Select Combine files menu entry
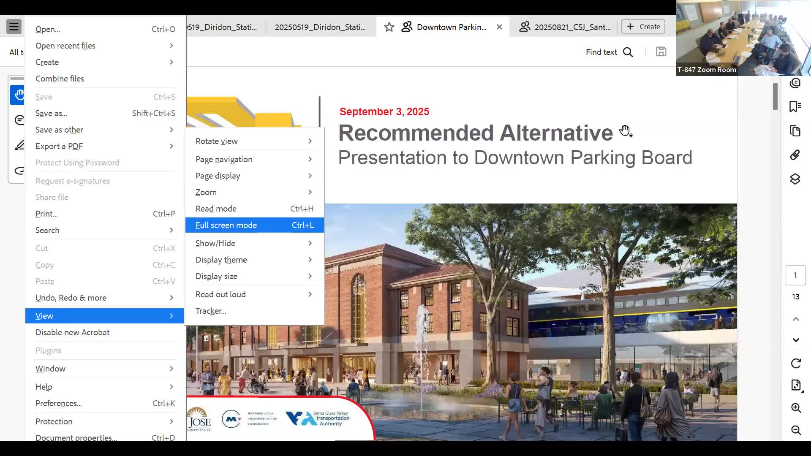Viewport: 811px width, 456px height. click(x=60, y=79)
